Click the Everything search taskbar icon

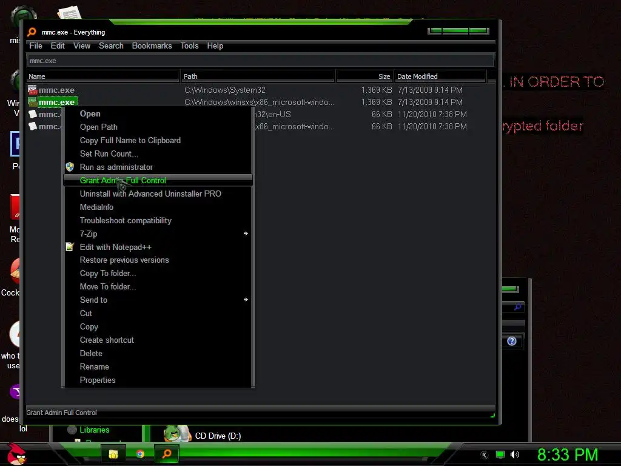(167, 454)
